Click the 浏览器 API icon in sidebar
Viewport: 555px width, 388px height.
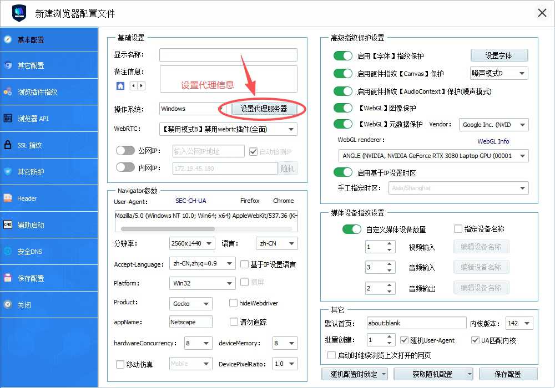click(8, 118)
